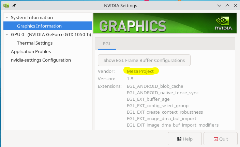Click the Extensions: label
This screenshot has height=147, width=240.
click(x=109, y=86)
